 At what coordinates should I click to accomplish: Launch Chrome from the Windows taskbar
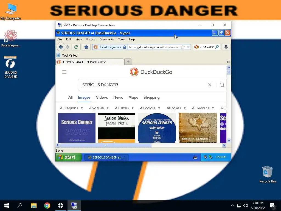point(47,206)
